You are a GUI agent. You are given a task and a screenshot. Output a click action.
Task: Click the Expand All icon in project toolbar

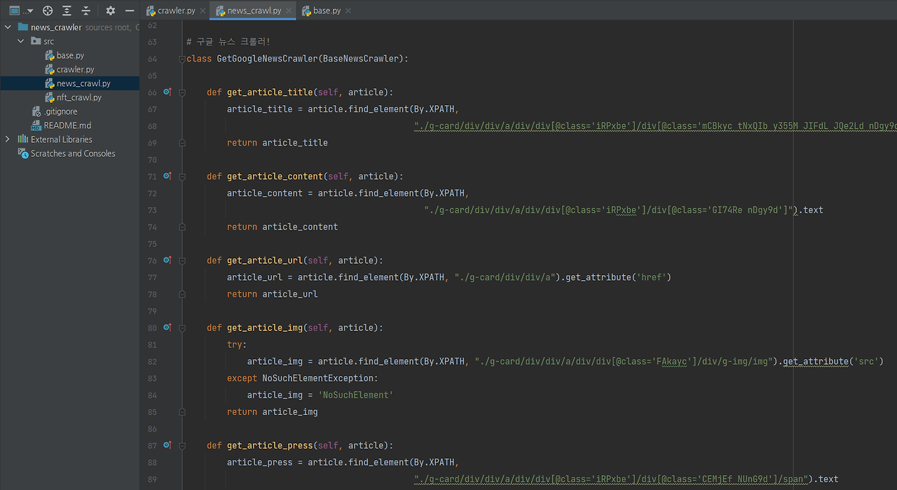coord(67,10)
